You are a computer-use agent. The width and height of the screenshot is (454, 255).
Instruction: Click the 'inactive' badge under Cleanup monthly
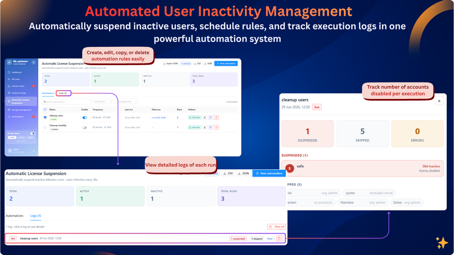point(54,129)
